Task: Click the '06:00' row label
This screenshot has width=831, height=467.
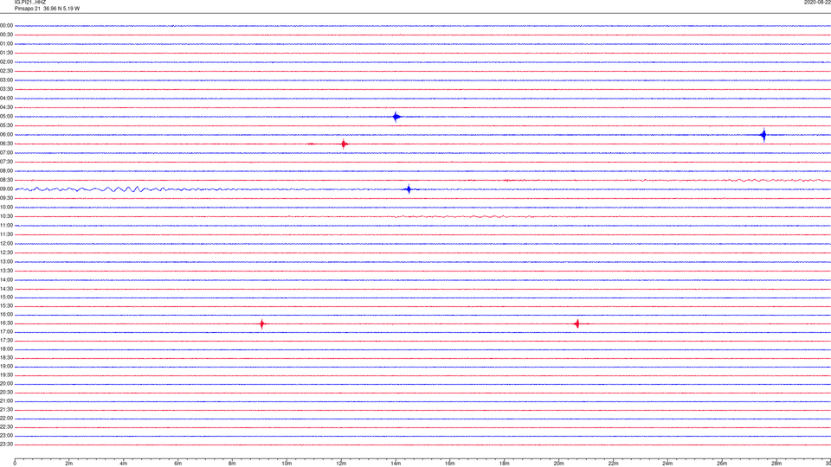Action: tap(6, 135)
